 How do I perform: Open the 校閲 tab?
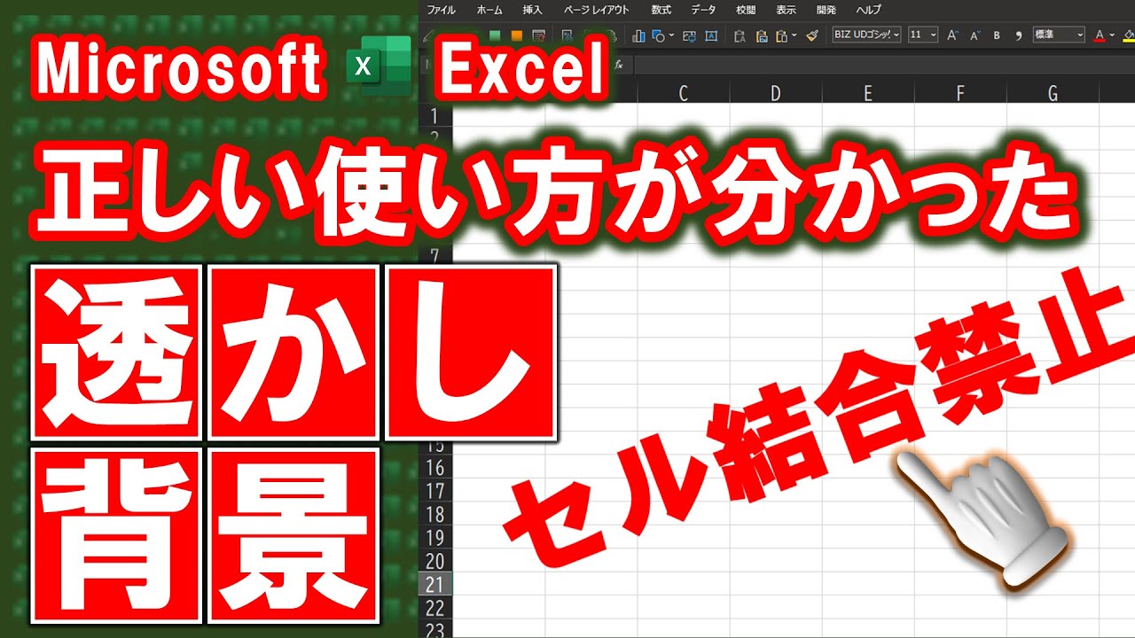pos(746,10)
